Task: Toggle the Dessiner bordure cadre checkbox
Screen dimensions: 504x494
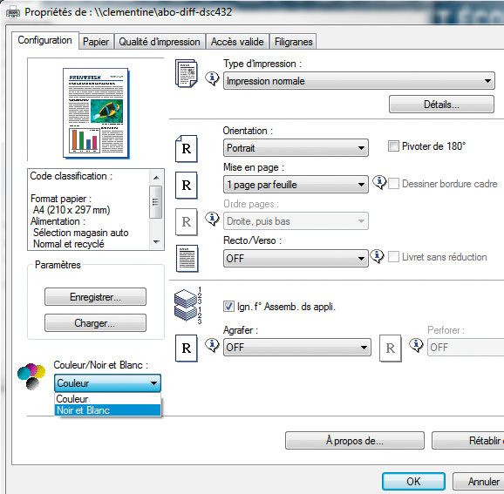Action: (x=393, y=184)
